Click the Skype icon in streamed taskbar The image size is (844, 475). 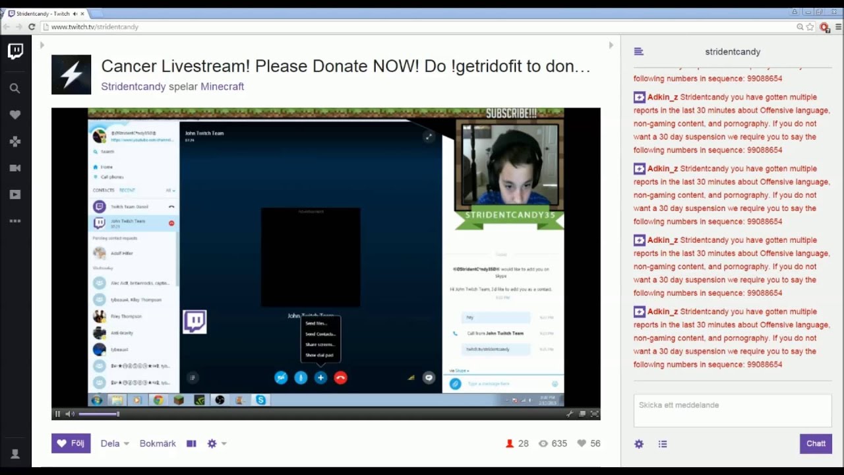pyautogui.click(x=261, y=400)
